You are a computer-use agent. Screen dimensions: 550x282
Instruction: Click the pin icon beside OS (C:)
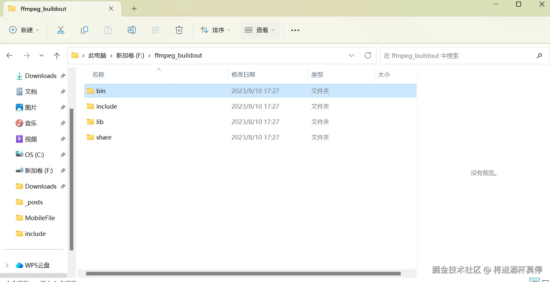(63, 155)
